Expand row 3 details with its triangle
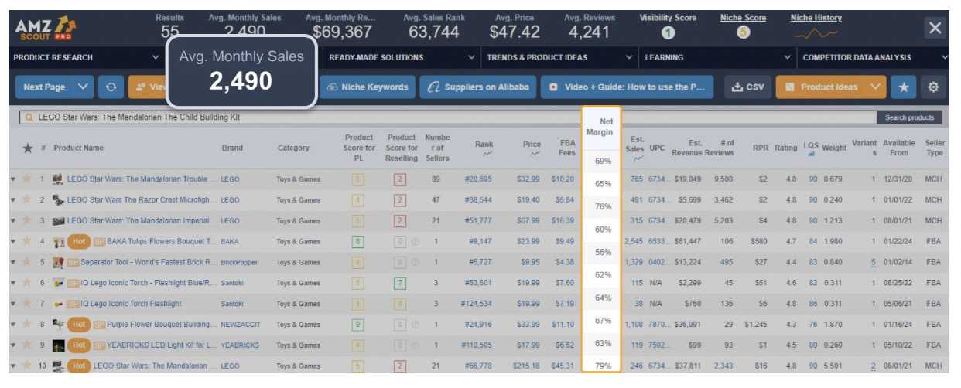961x388 pixels. [x=13, y=220]
